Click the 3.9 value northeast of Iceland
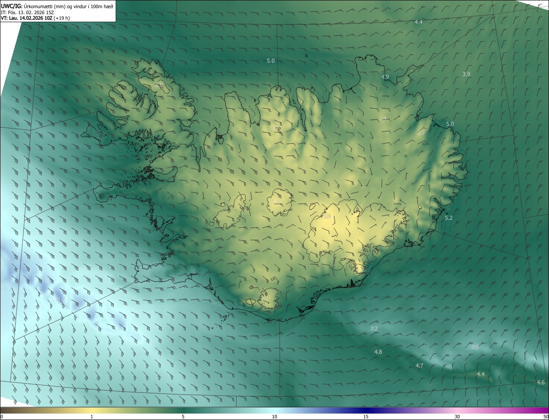 (x=466, y=74)
